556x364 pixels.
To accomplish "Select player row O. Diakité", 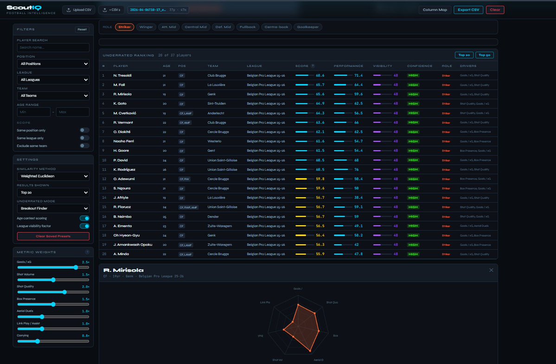I will pos(298,132).
